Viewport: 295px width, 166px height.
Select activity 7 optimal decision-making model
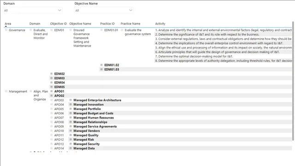pos(223,56)
